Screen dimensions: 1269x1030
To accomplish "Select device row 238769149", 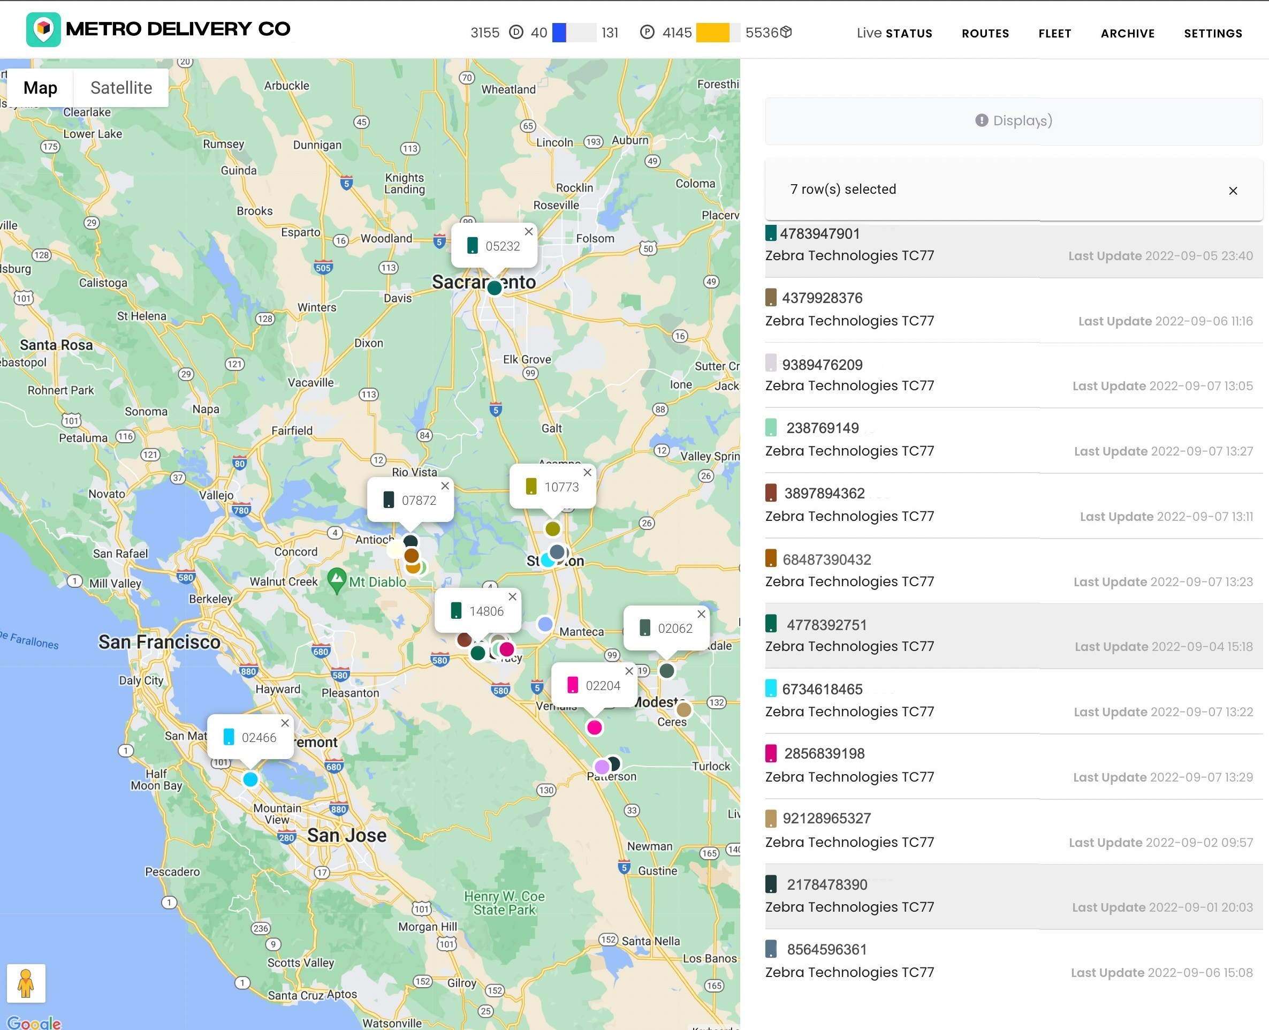I will coord(1013,440).
